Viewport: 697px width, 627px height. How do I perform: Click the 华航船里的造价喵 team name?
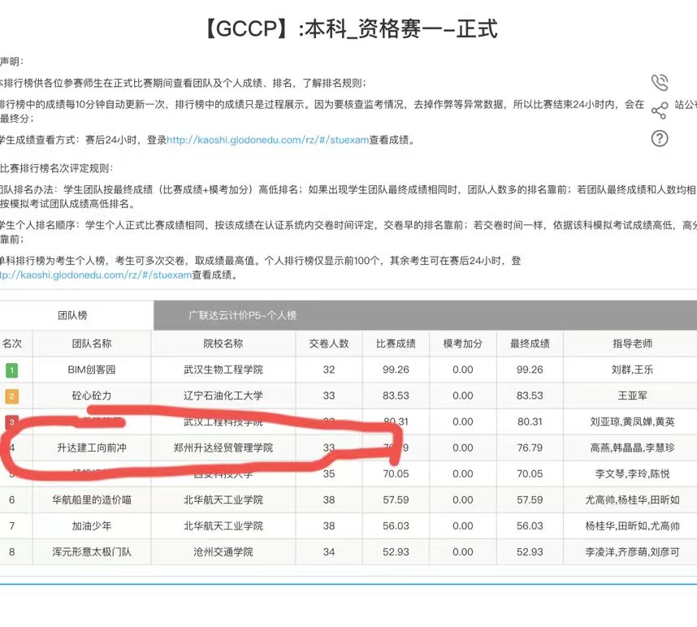(x=92, y=499)
